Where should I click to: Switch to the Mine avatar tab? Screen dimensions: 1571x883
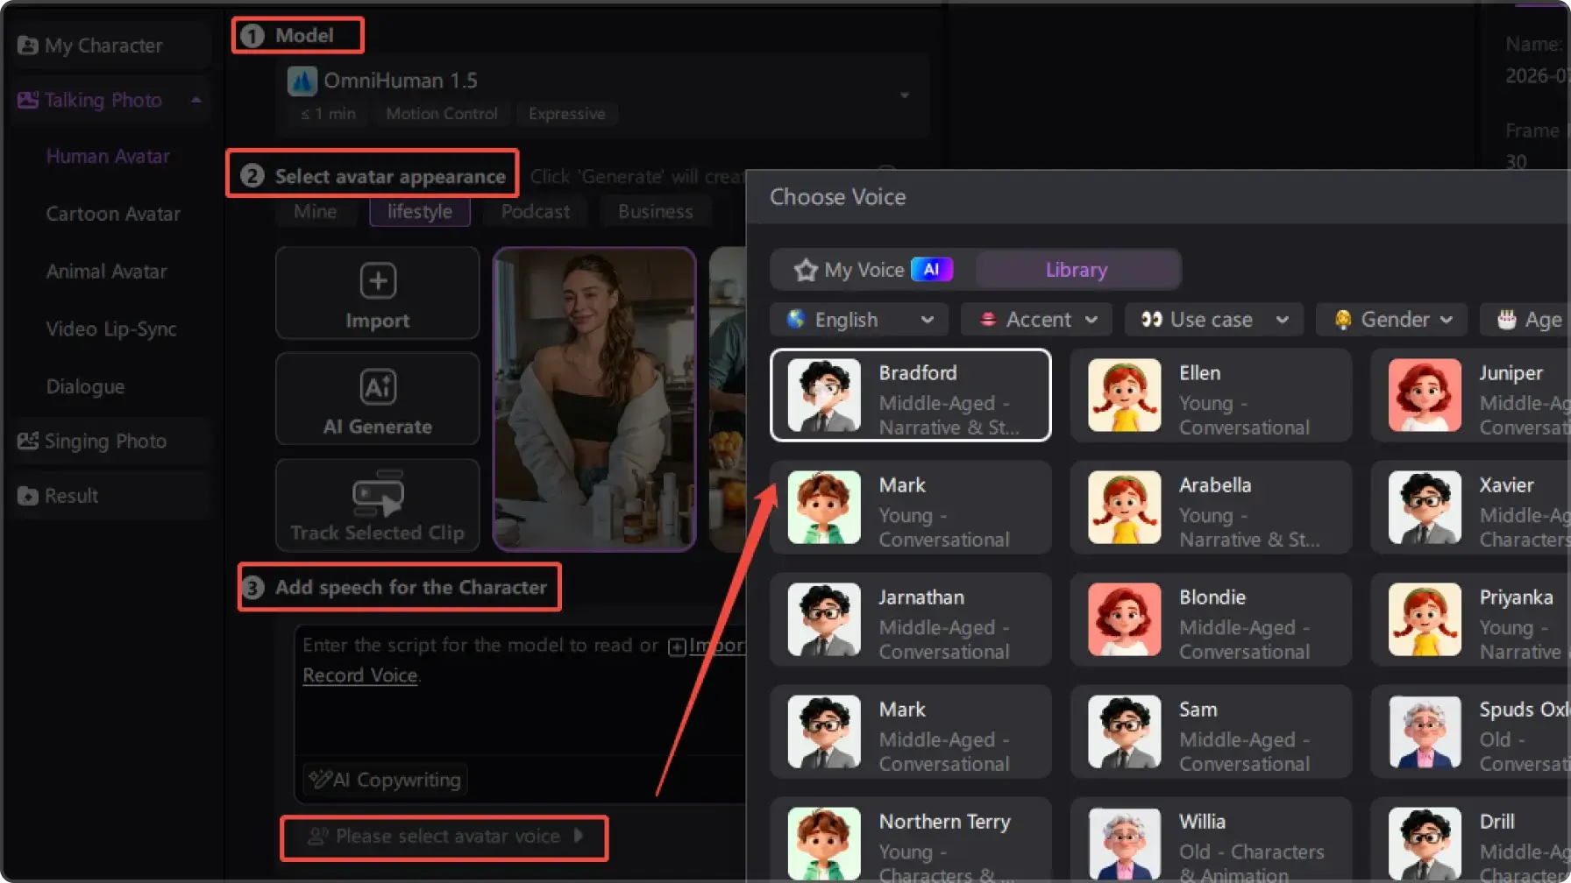coord(316,211)
